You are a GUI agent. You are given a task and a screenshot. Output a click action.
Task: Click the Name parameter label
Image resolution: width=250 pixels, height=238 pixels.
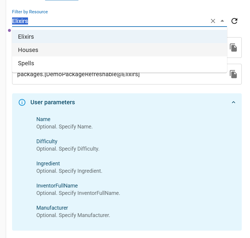[x=43, y=119]
